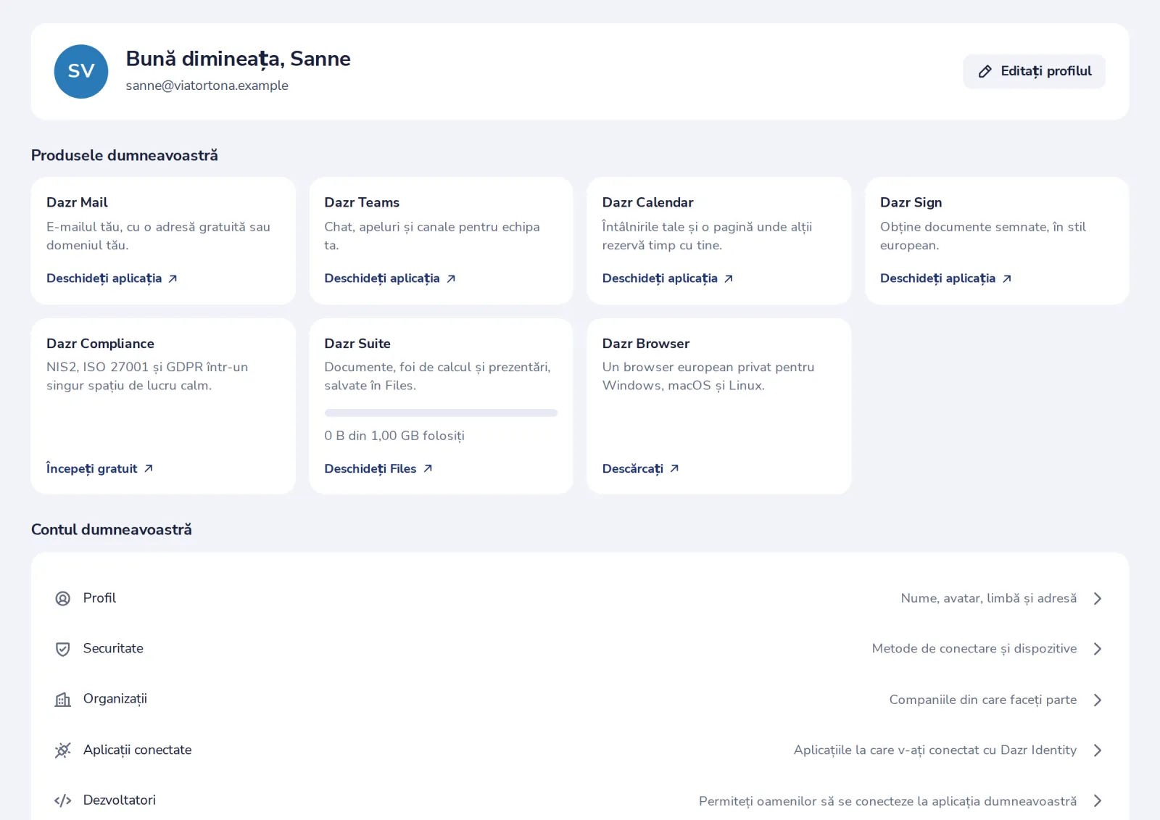Click the Dazr Mail external arrow icon
The image size is (1160, 820).
click(x=173, y=278)
